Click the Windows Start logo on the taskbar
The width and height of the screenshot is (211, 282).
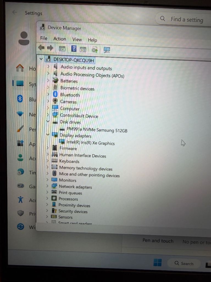pyautogui.click(x=157, y=262)
